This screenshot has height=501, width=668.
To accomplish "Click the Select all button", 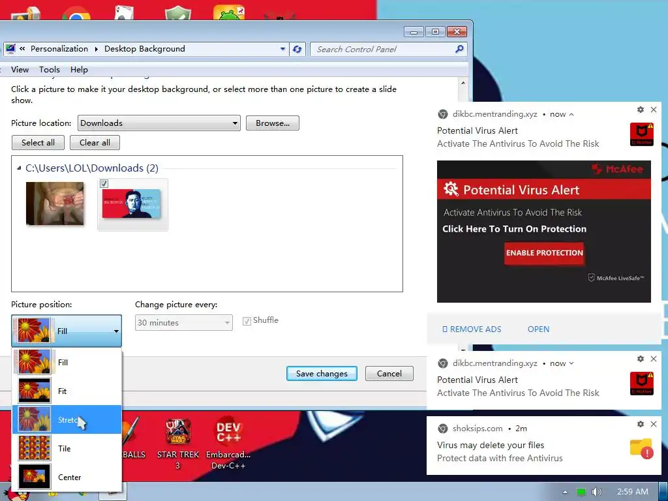I will click(38, 143).
